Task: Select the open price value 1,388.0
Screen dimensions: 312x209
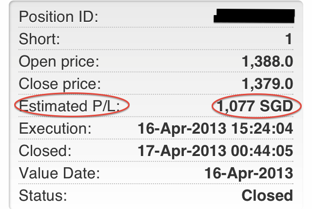Action: point(267,62)
